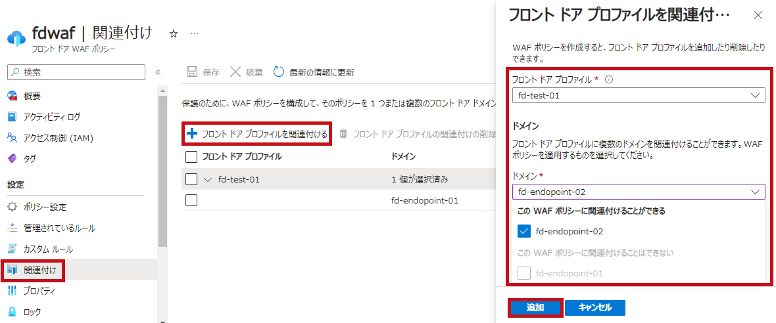Screen dimensions: 776x323
Task: Click the 概要 overview icon
Action: click(x=12, y=96)
